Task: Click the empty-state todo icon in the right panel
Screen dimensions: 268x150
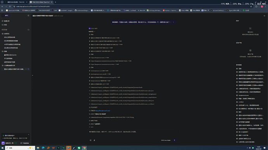Action: pos(250,28)
